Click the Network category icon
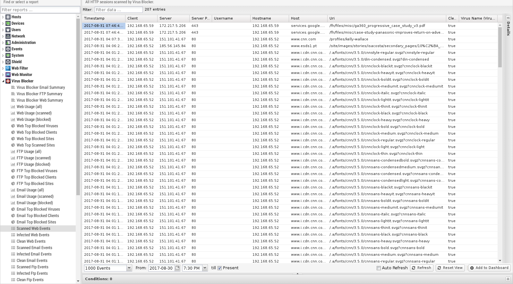Screen dimensions: 513x284 8,36
